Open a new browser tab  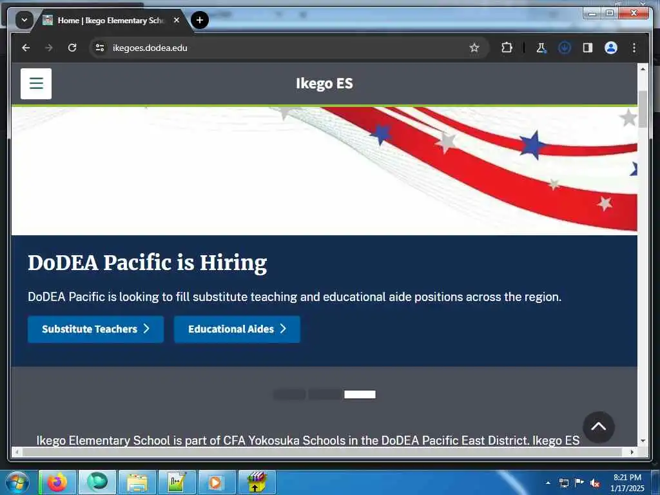coord(200,20)
